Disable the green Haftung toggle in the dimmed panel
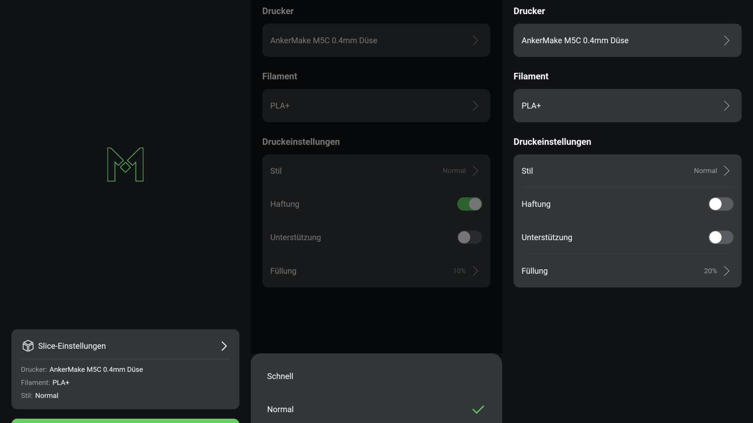 point(469,204)
